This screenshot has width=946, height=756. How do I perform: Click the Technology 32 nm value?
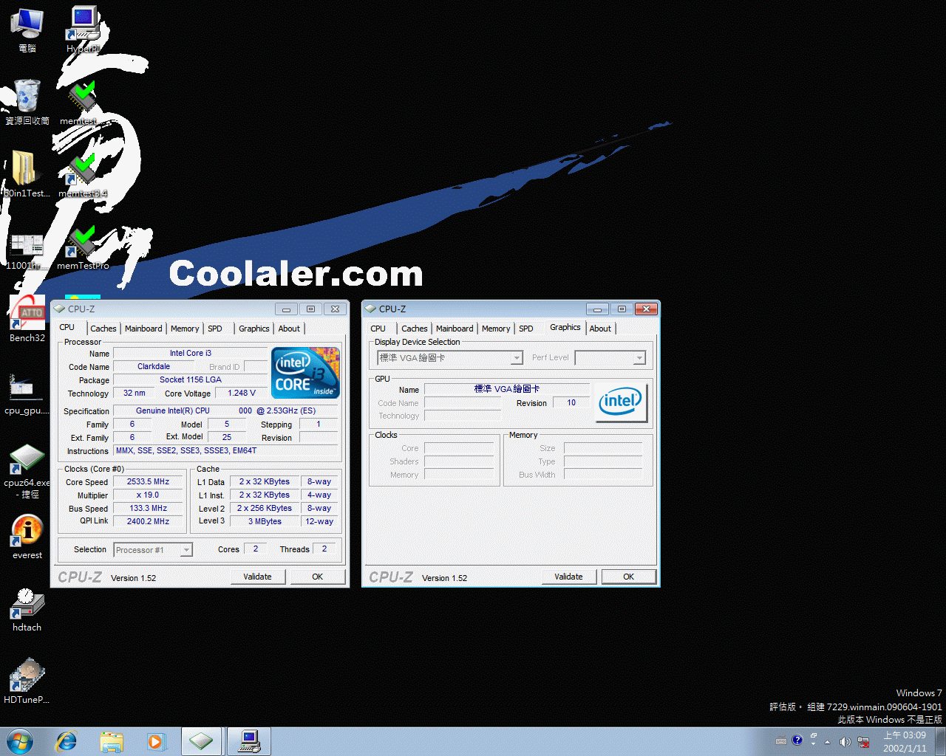pyautogui.click(x=135, y=393)
